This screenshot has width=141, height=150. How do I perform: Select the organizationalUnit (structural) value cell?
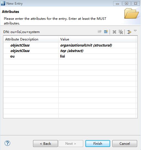tap(97, 45)
